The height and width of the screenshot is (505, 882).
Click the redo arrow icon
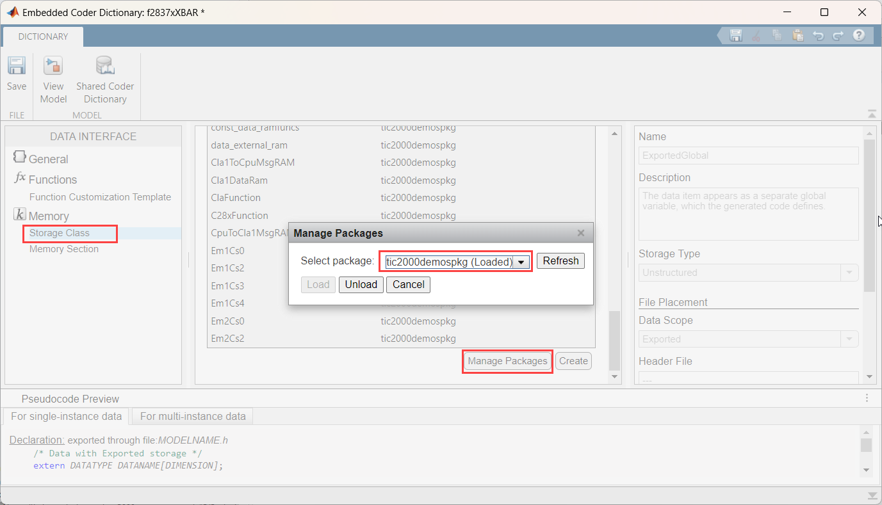point(838,36)
